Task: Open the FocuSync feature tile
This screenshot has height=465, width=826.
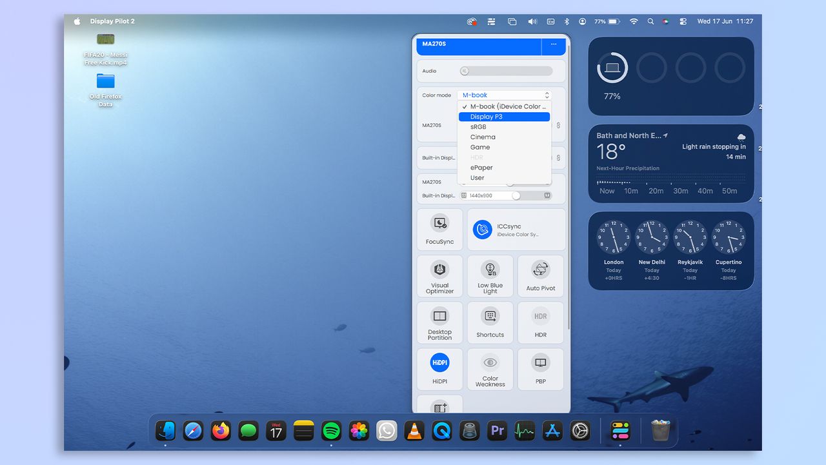Action: click(440, 229)
